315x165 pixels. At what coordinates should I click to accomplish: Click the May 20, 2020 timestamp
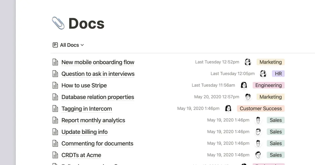(x=217, y=97)
